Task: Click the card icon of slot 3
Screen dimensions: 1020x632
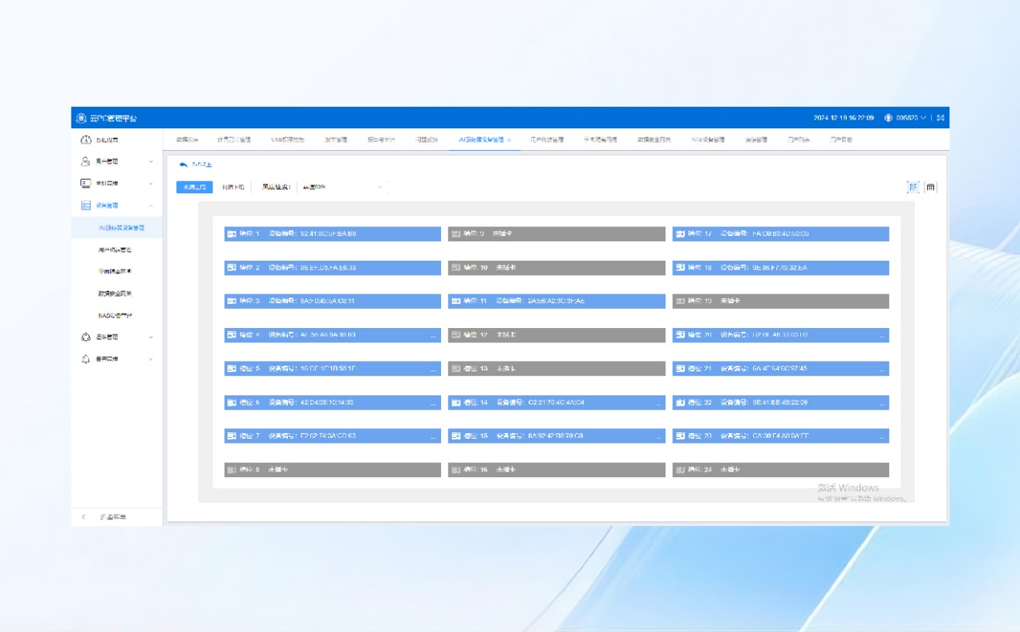Action: pyautogui.click(x=232, y=302)
